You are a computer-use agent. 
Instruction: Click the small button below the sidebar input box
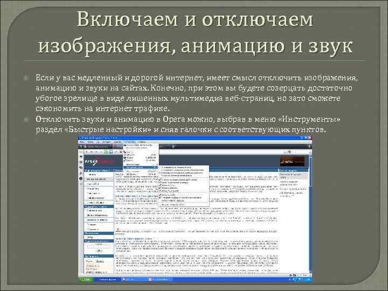pyautogui.click(x=99, y=251)
